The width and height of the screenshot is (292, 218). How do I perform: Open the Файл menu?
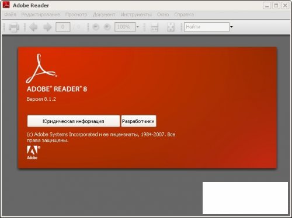(x=10, y=15)
